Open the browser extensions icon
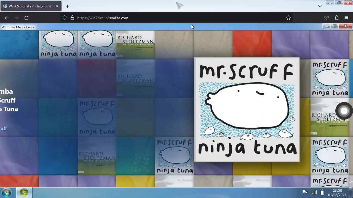 336,18
